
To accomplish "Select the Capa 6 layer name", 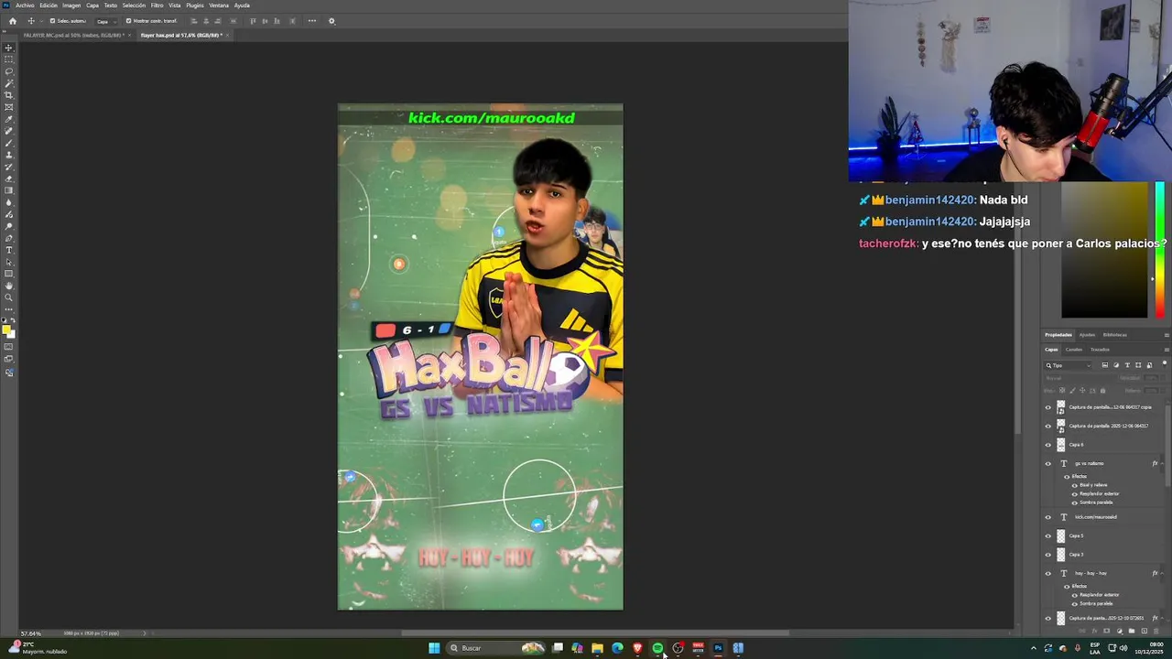I will 1076,445.
